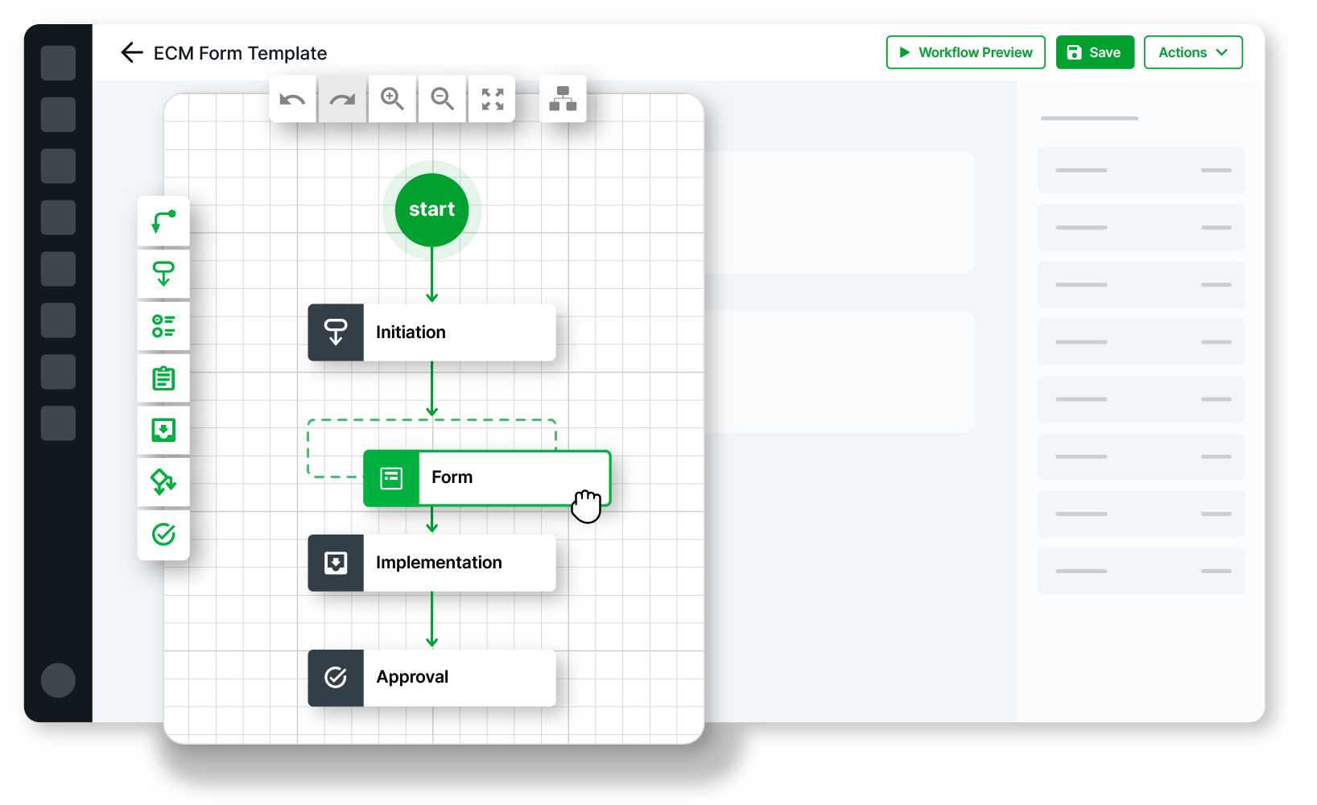This screenshot has height=805, width=1317.
Task: Select the checklist options icon in the palette
Action: (163, 325)
